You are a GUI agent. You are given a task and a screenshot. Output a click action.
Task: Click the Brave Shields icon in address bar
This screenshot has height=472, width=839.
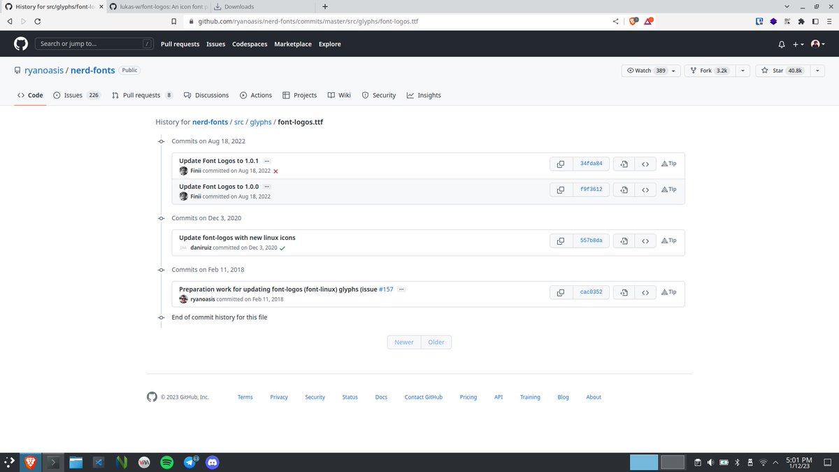[633, 21]
